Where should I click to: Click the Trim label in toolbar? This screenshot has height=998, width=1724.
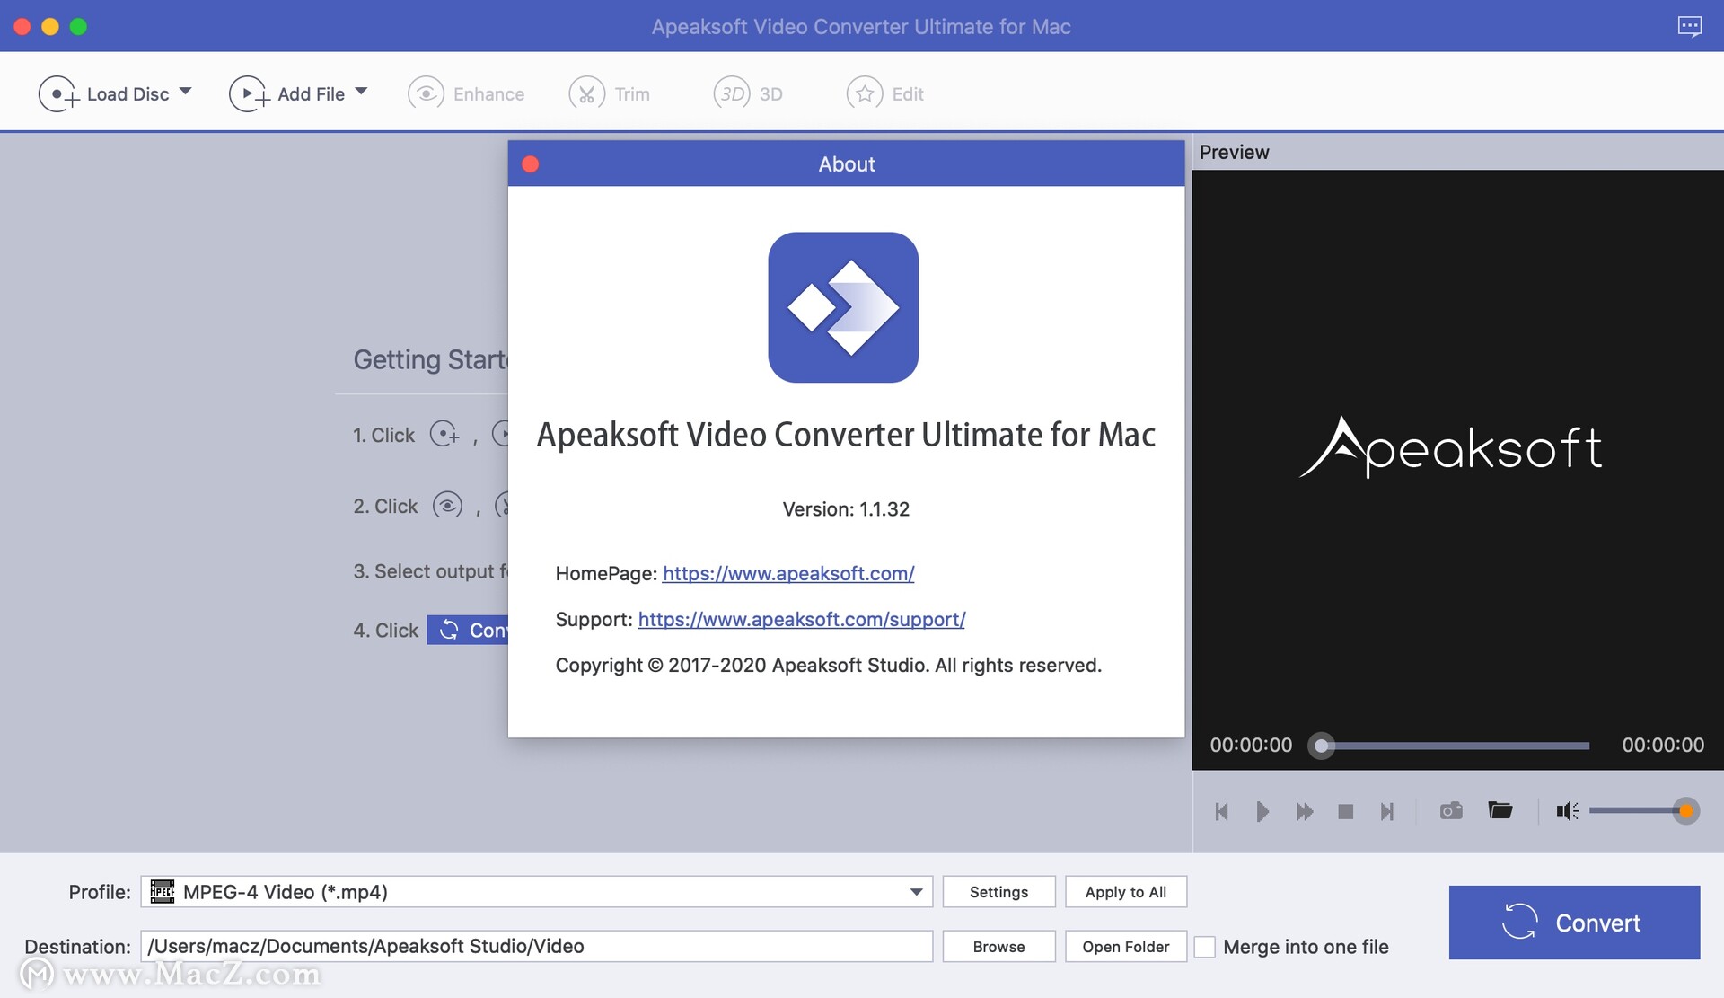point(632,94)
